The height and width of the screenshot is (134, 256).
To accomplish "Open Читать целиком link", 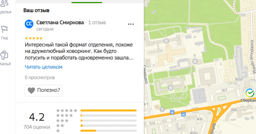I will pyautogui.click(x=44, y=67).
